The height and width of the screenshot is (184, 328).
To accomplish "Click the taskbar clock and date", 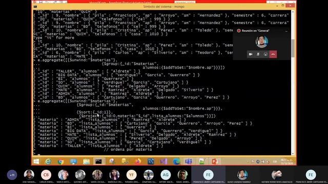I will (x=286, y=162).
